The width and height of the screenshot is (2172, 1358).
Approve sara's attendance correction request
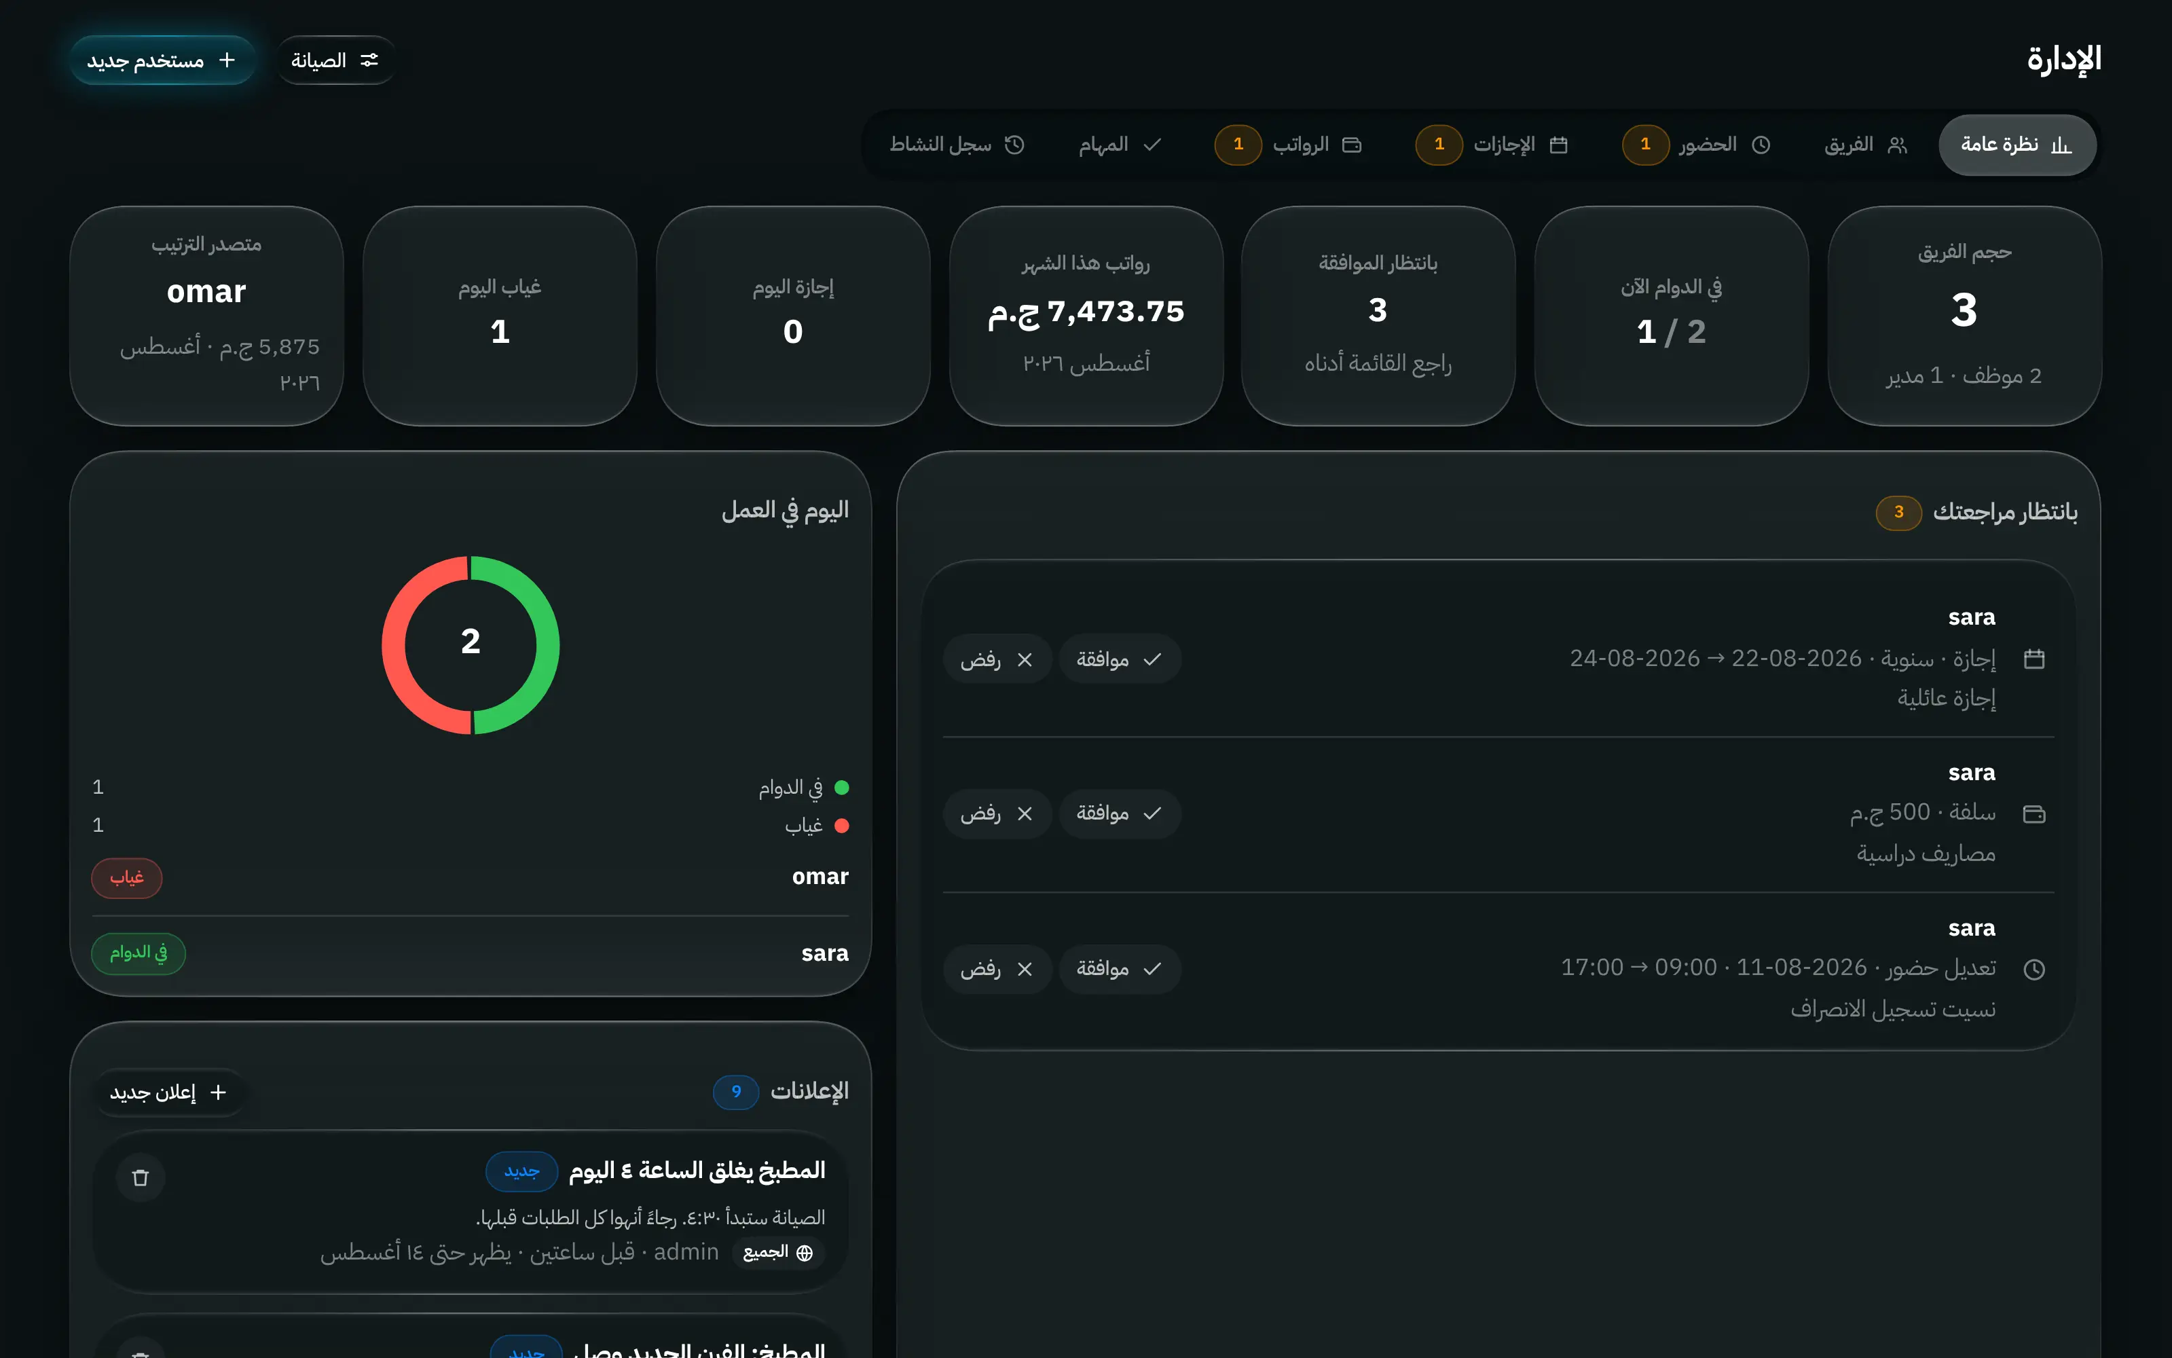click(1119, 969)
